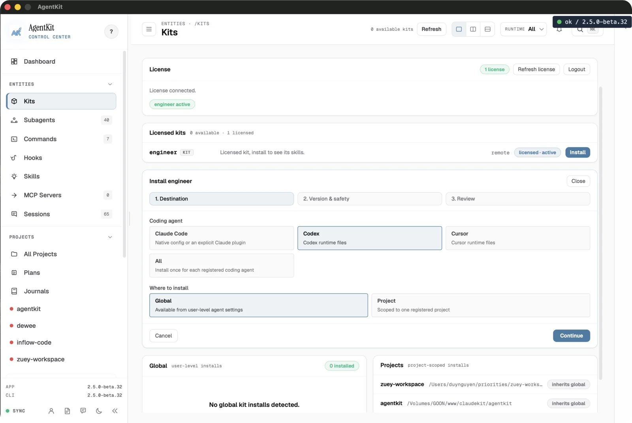Go to the 3. Review step
Image resolution: width=632 pixels, height=423 pixels.
point(518,199)
